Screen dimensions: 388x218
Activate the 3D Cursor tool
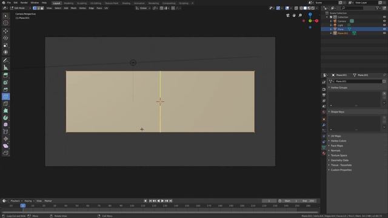click(5, 23)
